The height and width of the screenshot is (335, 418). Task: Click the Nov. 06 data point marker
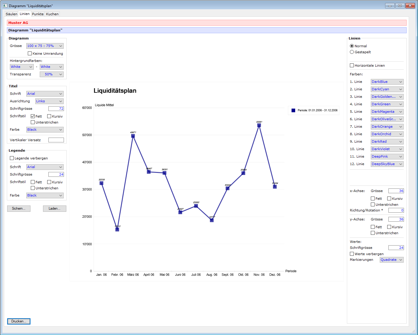[x=259, y=125]
